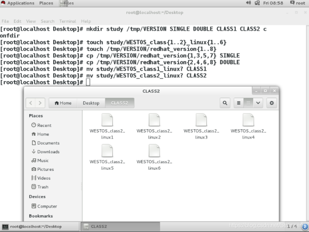Click the Red Hat logo in top panel
The height and width of the screenshot is (232, 309).
tap(3, 3)
